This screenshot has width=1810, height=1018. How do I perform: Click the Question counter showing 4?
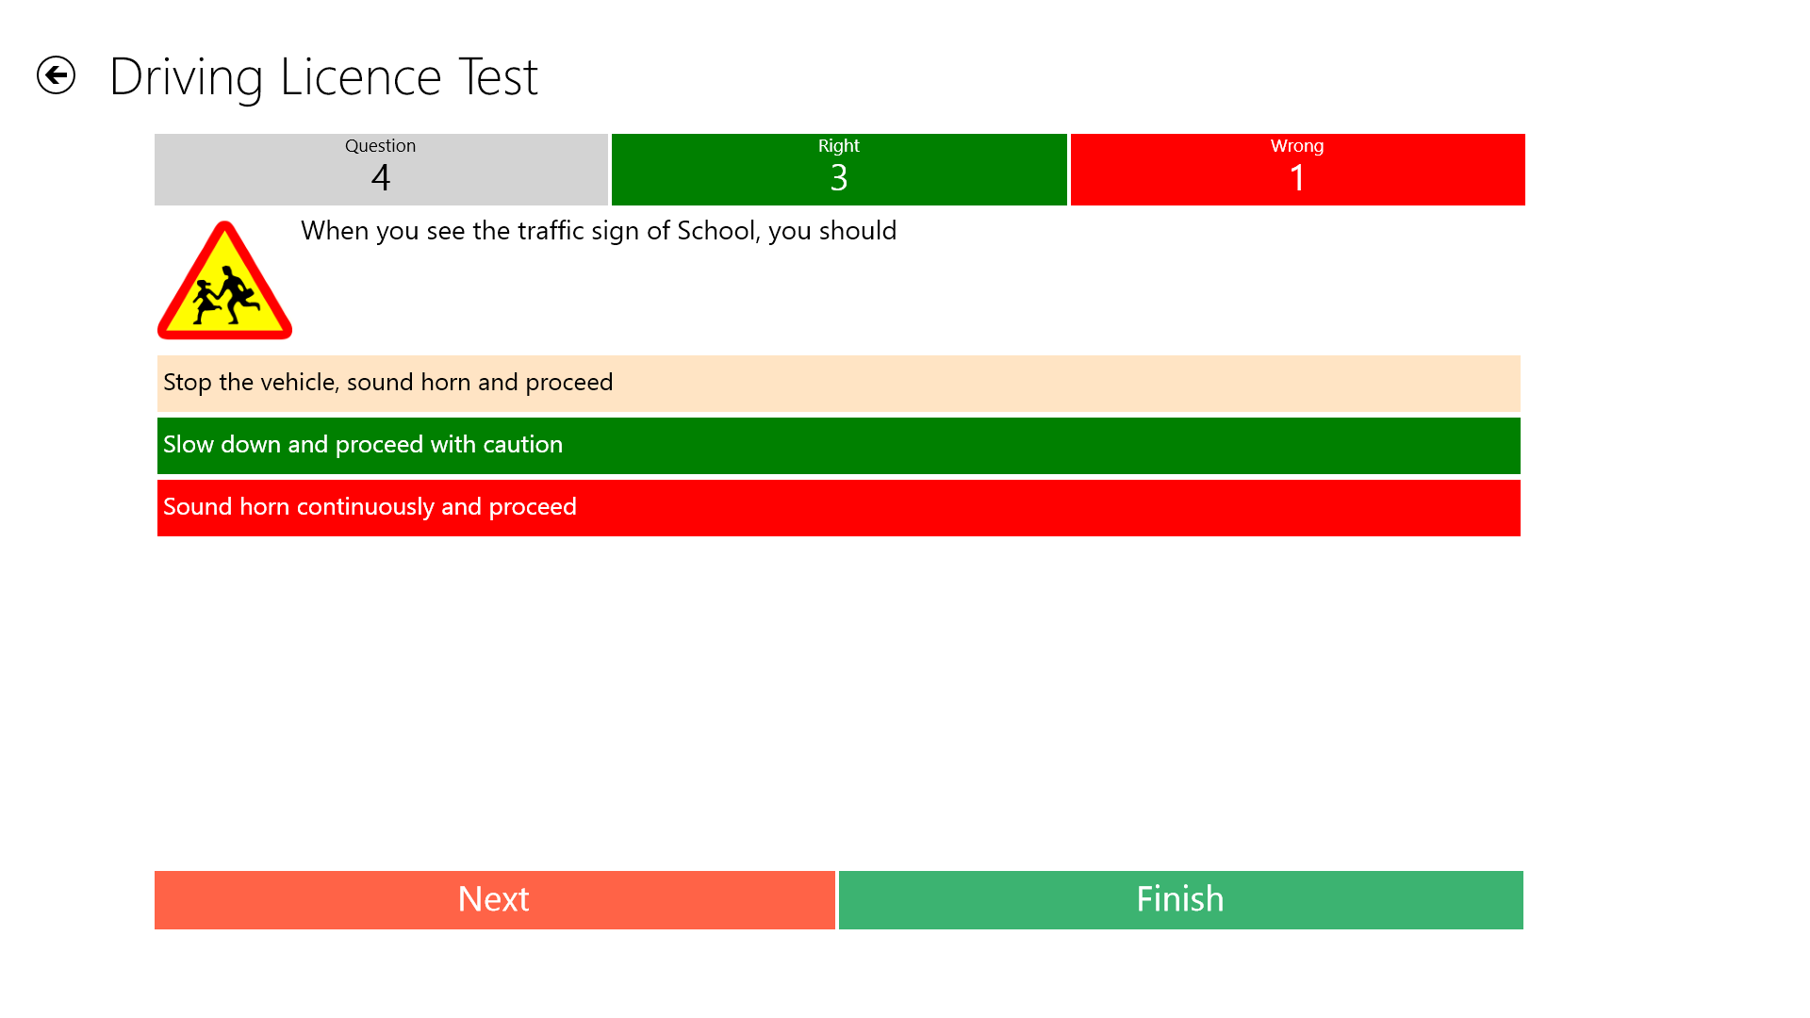380,170
